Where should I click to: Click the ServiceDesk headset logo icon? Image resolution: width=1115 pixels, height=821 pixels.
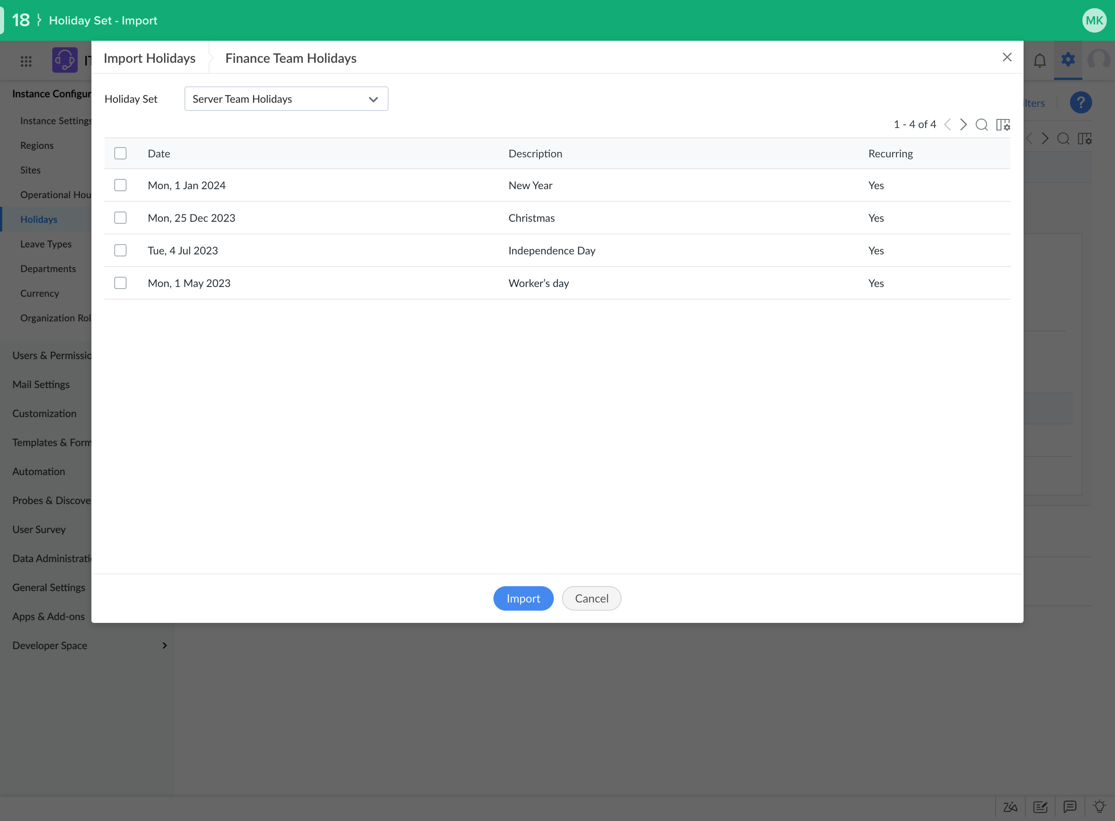(x=64, y=60)
